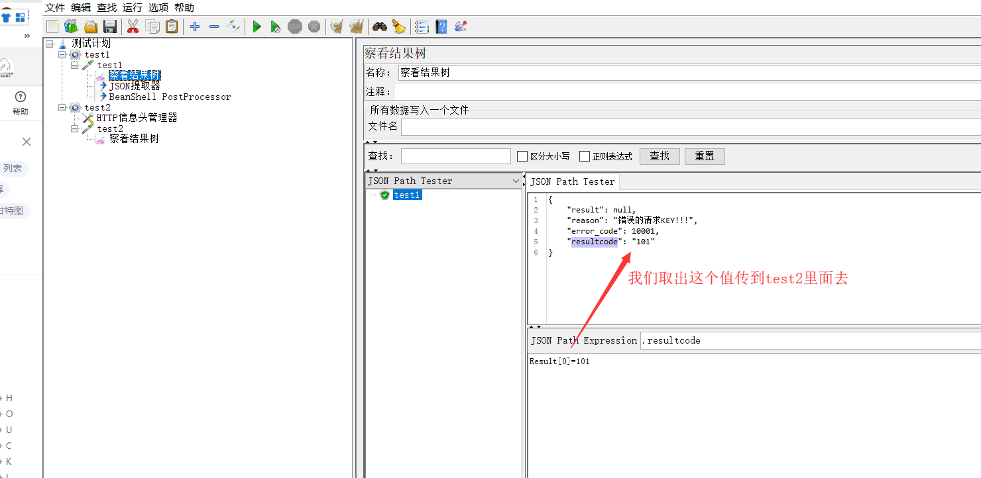Expand all nodes with plus icon
Image resolution: width=981 pixels, height=478 pixels.
195,26
